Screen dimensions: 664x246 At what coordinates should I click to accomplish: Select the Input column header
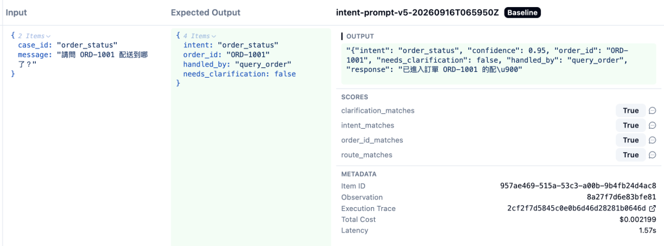16,13
